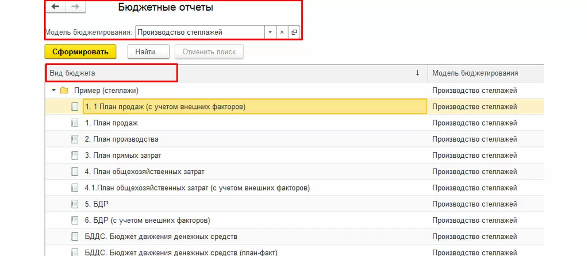
Task: Click document icon beside 5. БДР
Action: [x=75, y=204]
